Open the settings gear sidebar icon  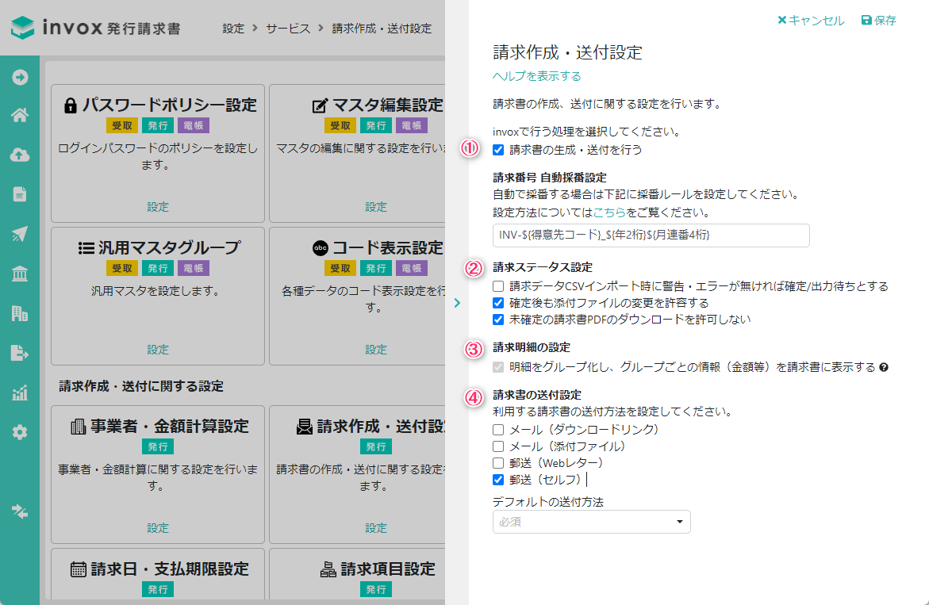pyautogui.click(x=20, y=432)
